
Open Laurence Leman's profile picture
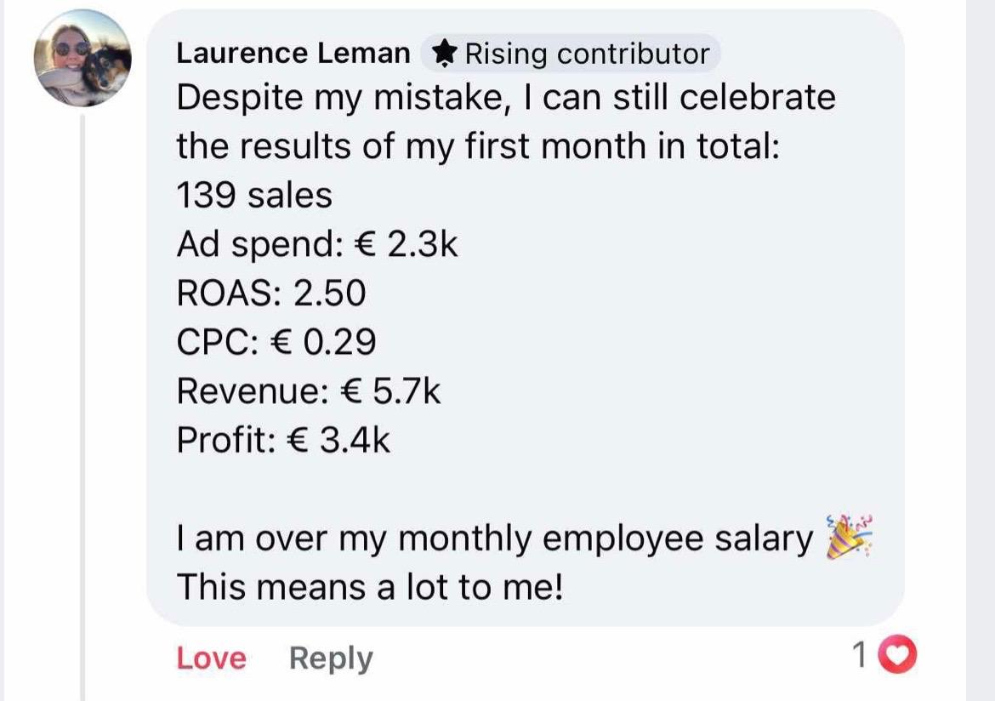[82, 58]
